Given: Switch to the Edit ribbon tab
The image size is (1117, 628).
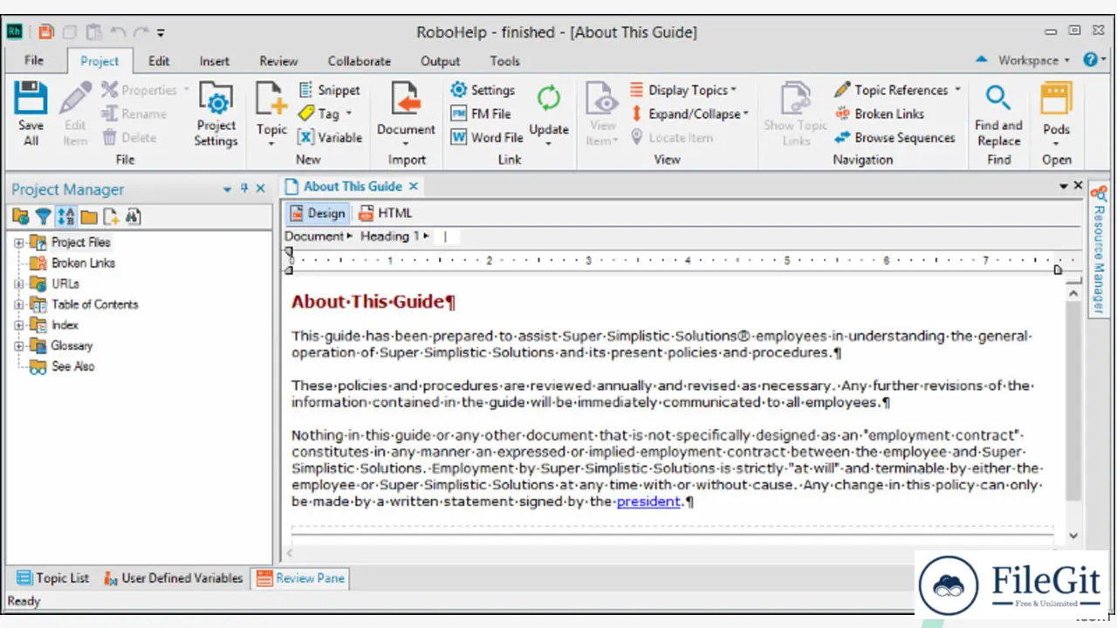Looking at the screenshot, I should pyautogui.click(x=159, y=61).
